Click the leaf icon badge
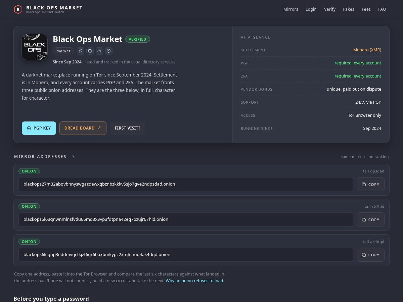Viewport: 403px width, 302px height. [x=81, y=51]
